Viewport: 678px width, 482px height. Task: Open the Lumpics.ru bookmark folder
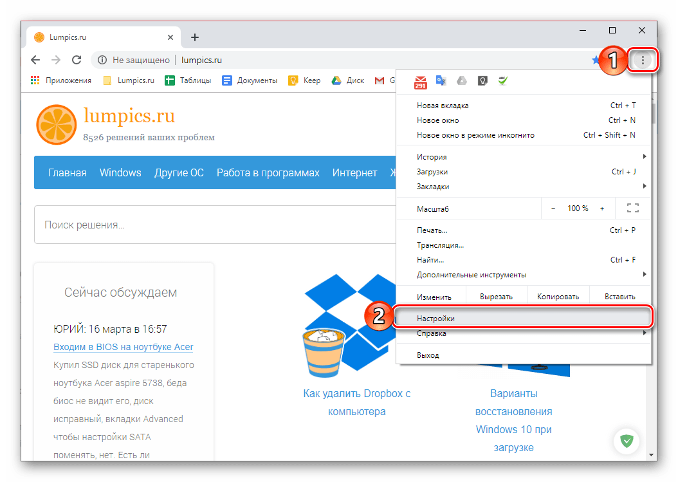click(129, 80)
